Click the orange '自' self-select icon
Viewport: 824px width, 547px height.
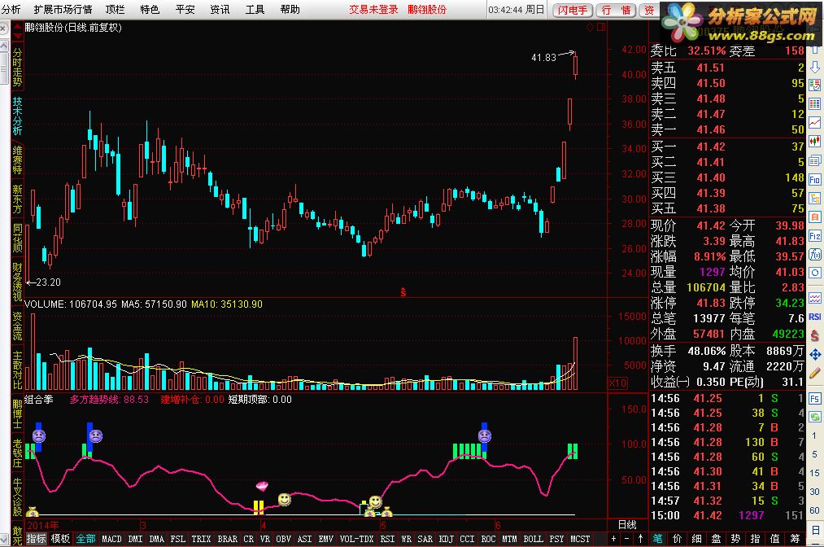tap(814, 217)
